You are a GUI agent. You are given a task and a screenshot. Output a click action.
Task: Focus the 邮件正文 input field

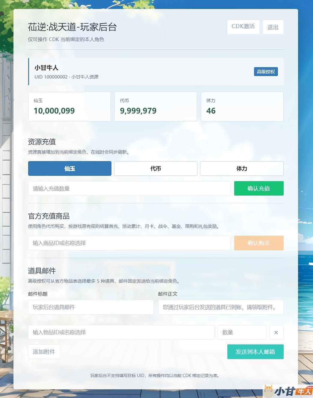coord(221,307)
